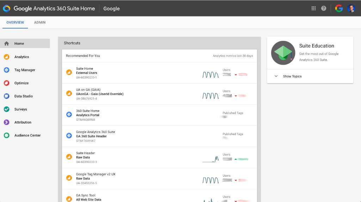361x202 pixels.
Task: Click sparkline for Google Tag Manager v2 UX
Action: click(x=210, y=180)
